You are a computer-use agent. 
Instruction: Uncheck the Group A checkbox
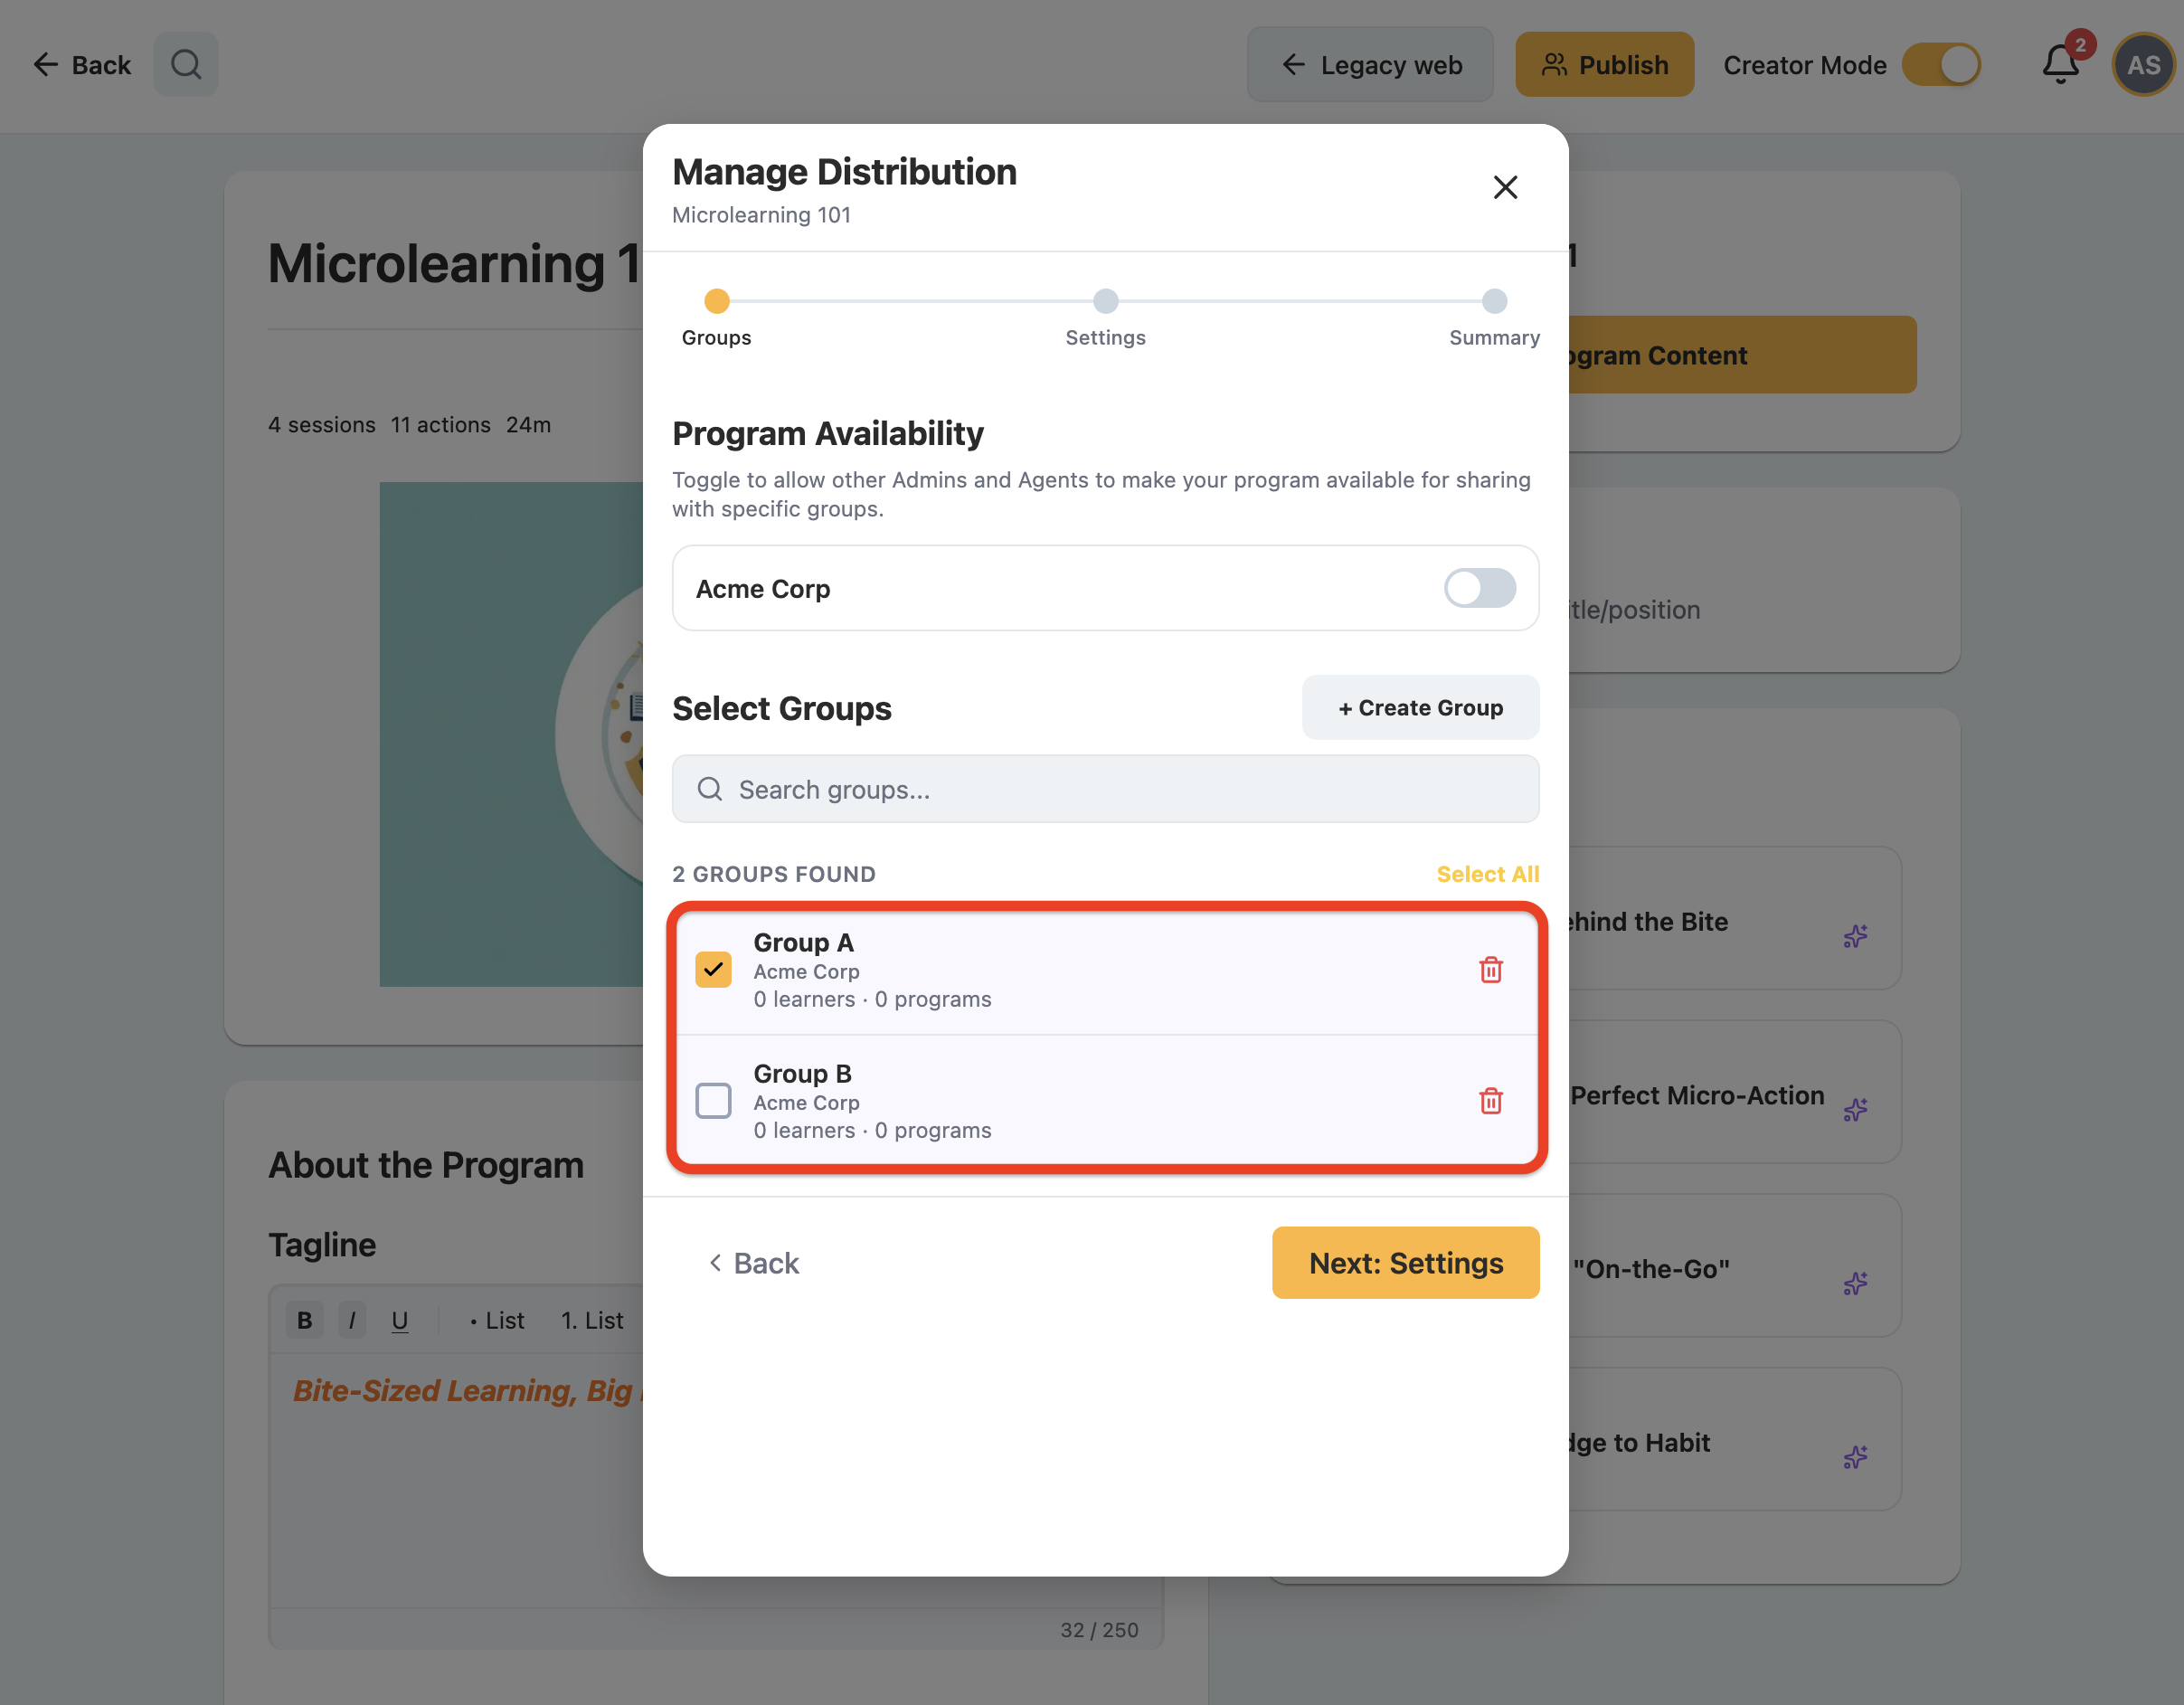tap(713, 969)
